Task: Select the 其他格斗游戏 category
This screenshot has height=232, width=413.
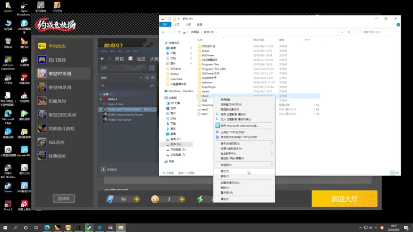Action: click(63, 128)
